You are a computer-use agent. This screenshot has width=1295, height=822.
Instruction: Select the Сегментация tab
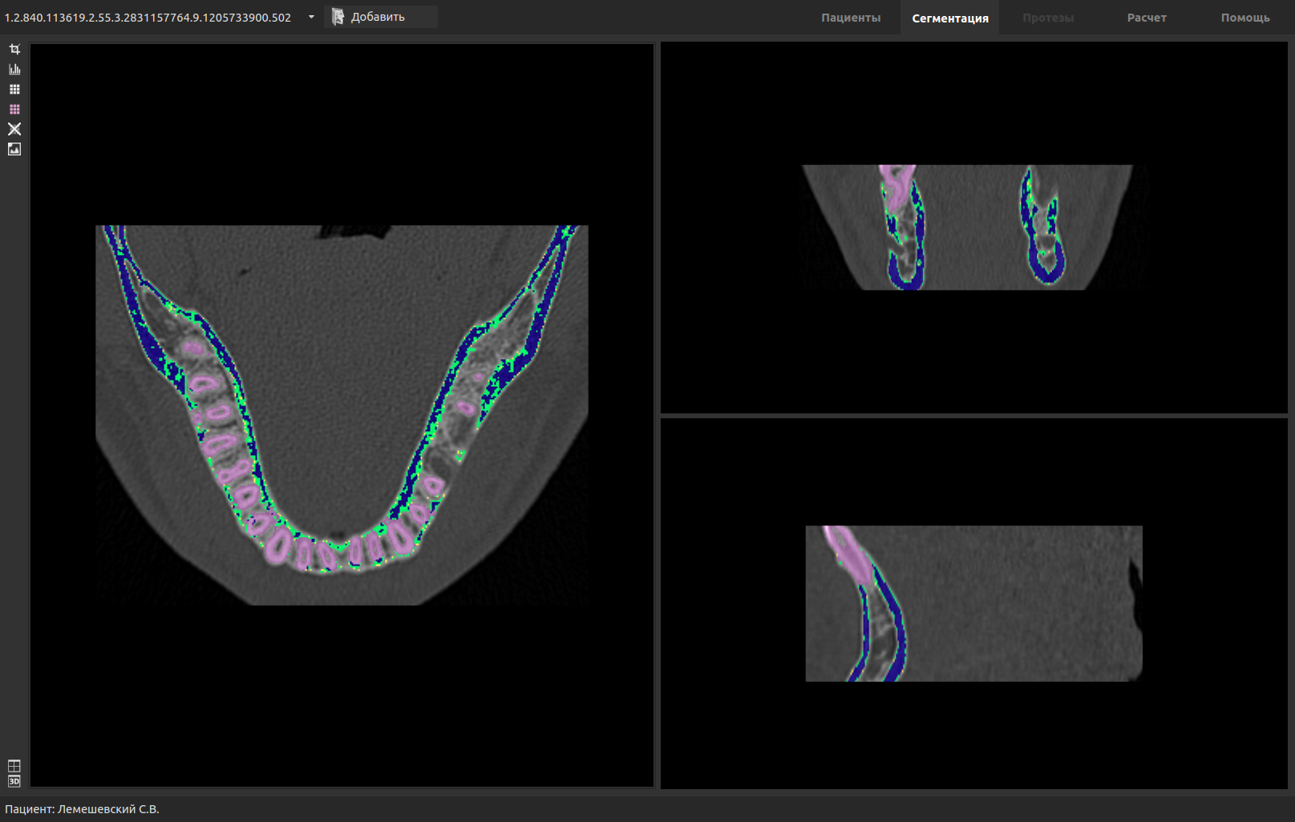[x=949, y=18]
